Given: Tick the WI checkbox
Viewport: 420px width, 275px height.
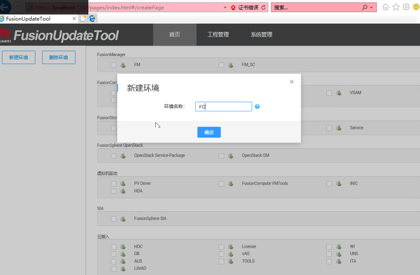Looking at the screenshot, I should pyautogui.click(x=329, y=247).
